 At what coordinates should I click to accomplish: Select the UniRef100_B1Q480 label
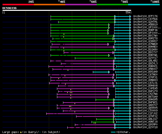pyautogui.click(x=145, y=50)
